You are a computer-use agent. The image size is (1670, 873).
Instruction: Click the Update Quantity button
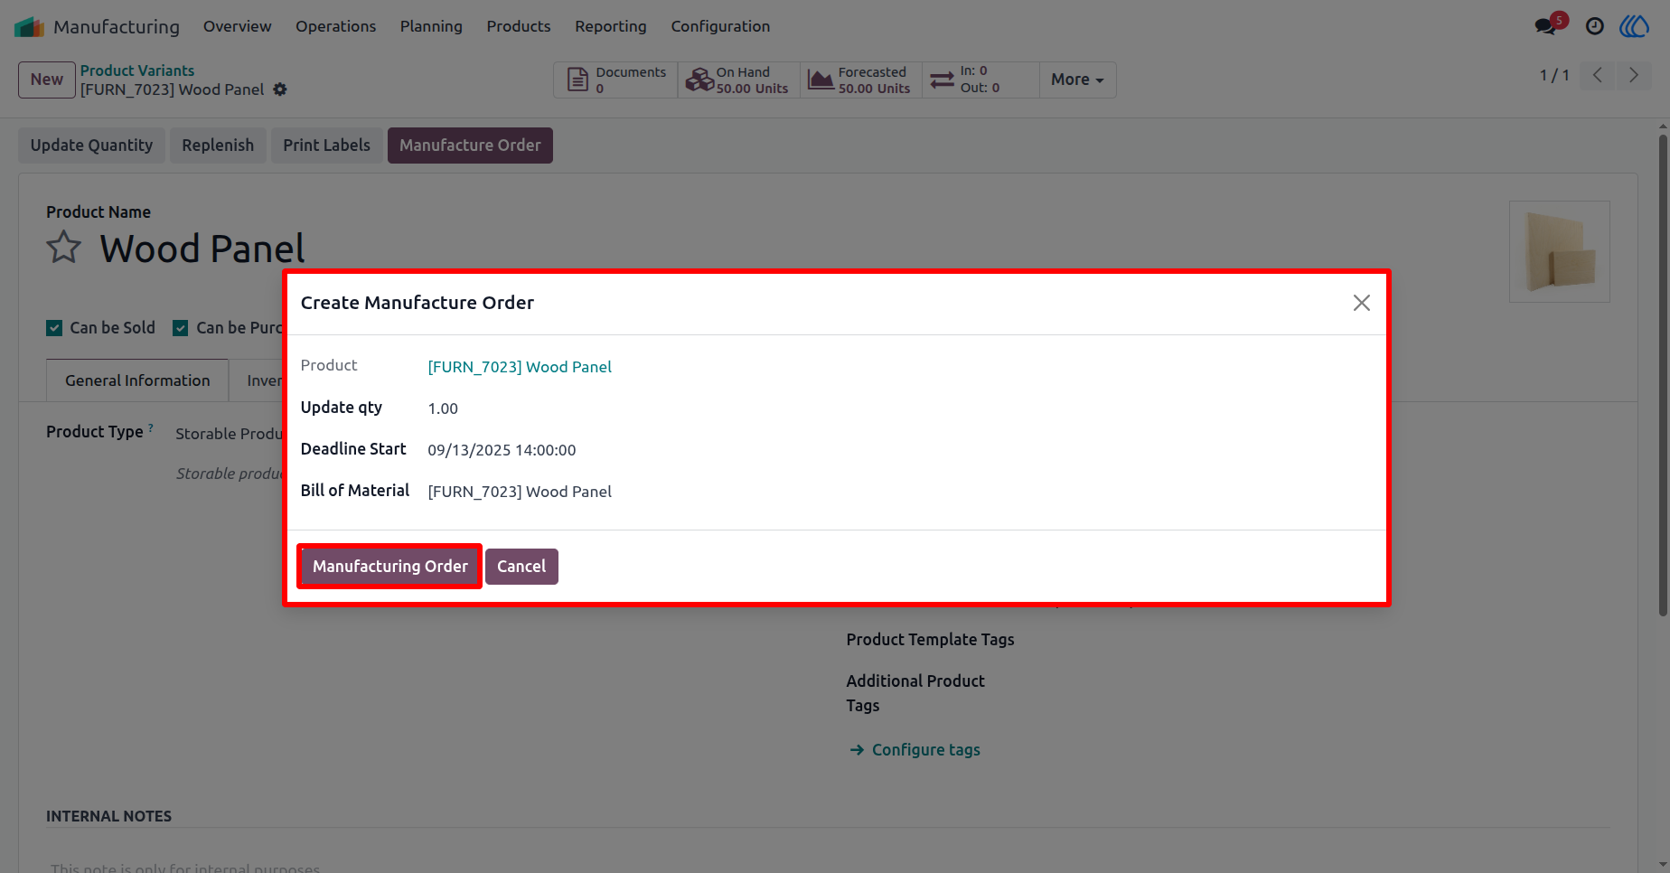tap(91, 145)
